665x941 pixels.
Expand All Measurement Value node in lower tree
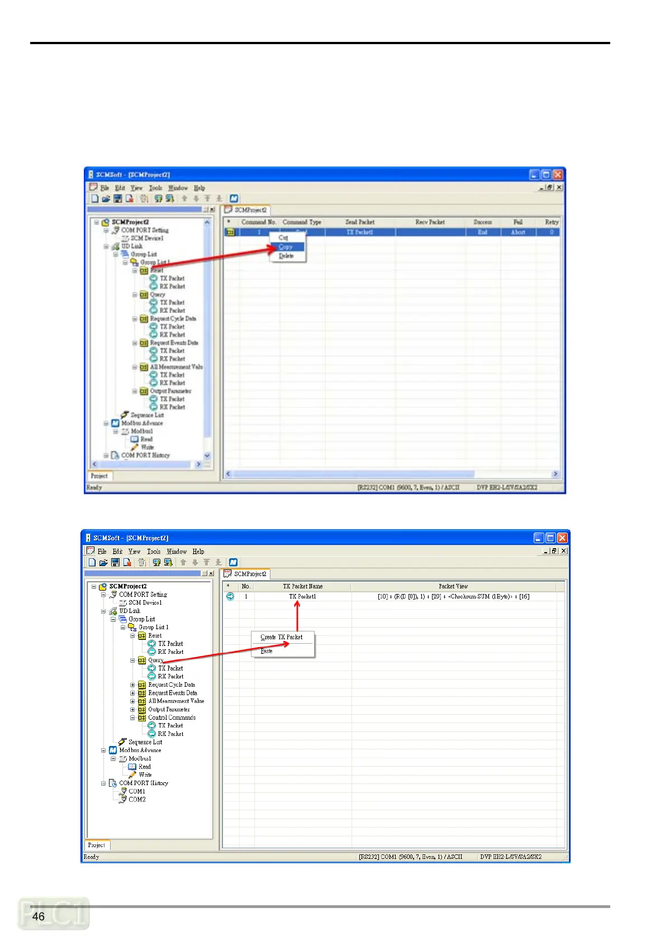click(132, 701)
